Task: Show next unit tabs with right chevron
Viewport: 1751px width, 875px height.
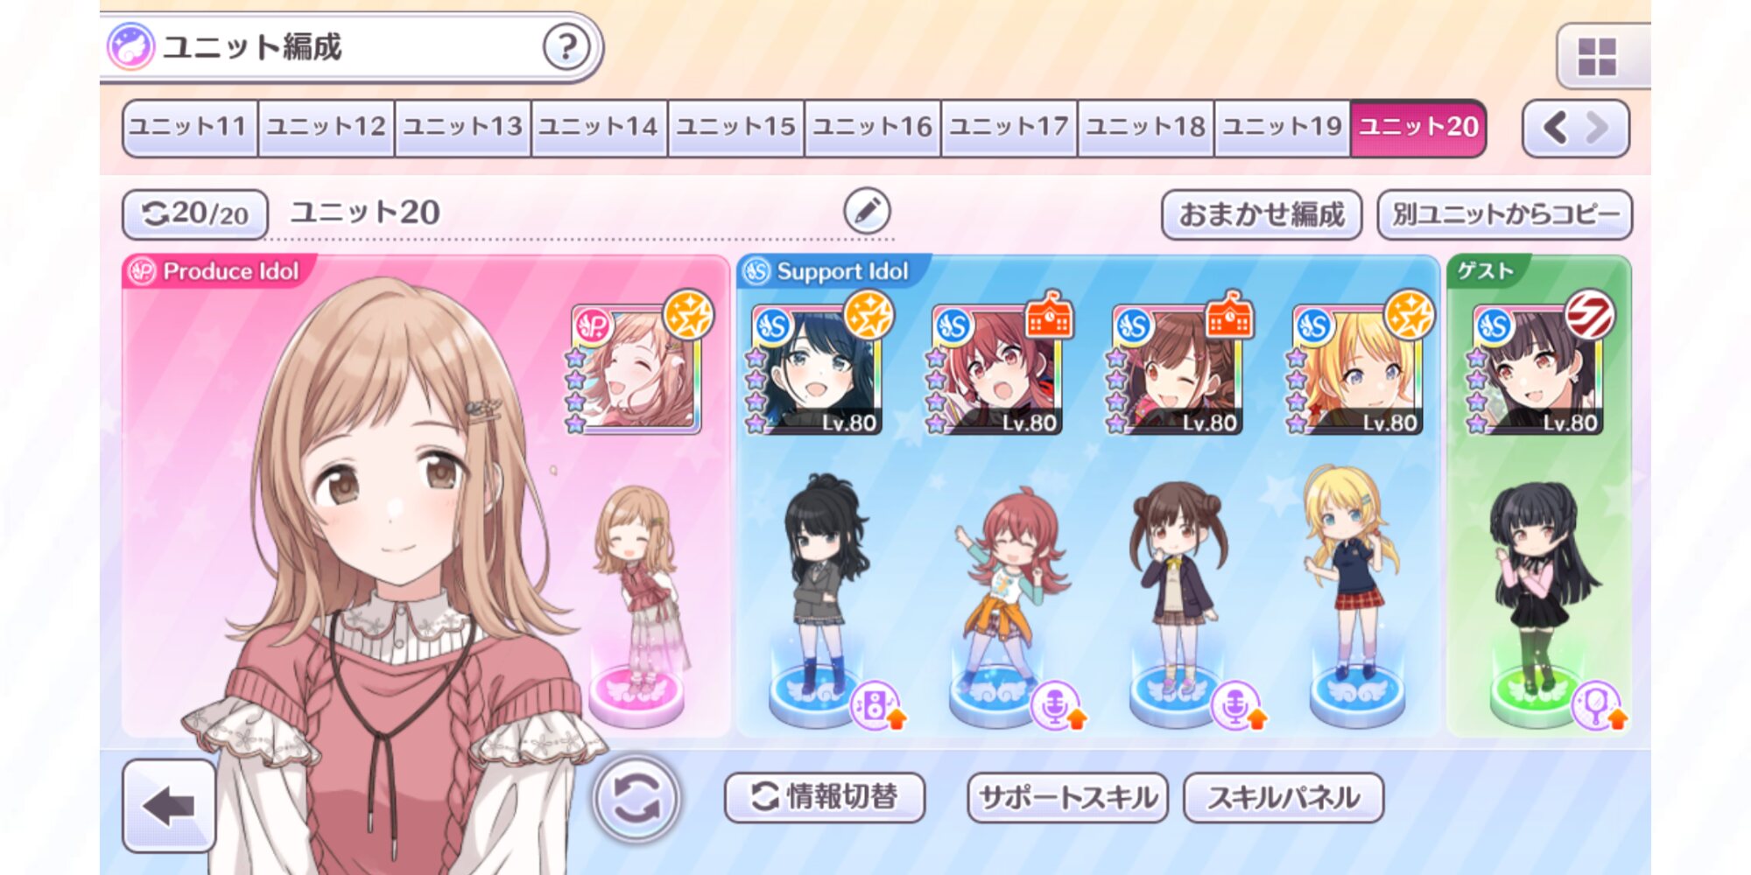Action: click(x=1599, y=128)
